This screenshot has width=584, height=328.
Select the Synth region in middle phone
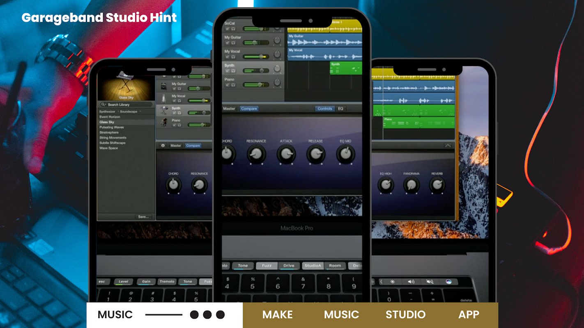(346, 68)
